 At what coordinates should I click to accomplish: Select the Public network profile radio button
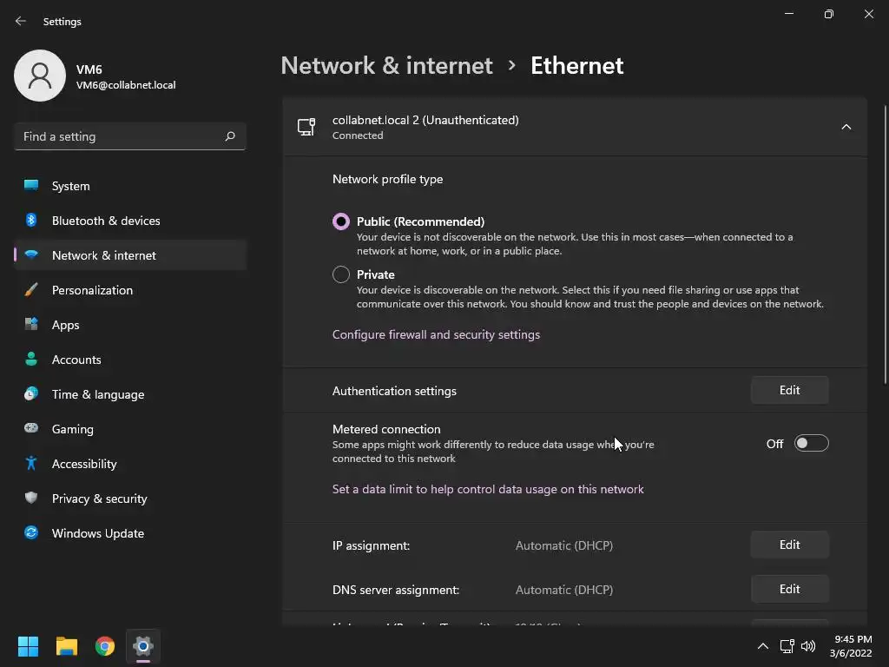tap(341, 221)
